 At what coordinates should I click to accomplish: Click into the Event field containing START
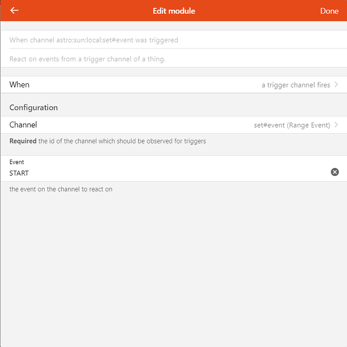coord(139,173)
